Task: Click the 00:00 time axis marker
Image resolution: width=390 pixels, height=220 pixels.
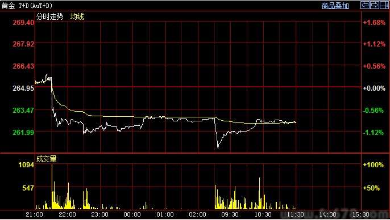Action: tap(132, 214)
